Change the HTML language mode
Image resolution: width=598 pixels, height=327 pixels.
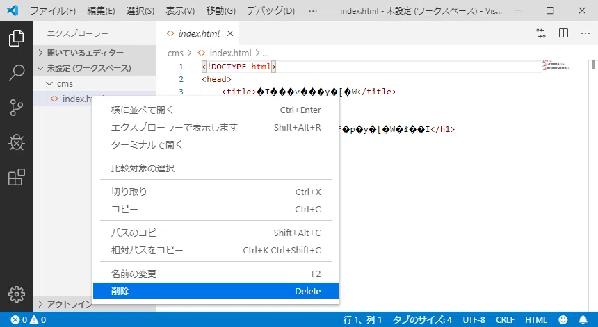[x=536, y=320]
